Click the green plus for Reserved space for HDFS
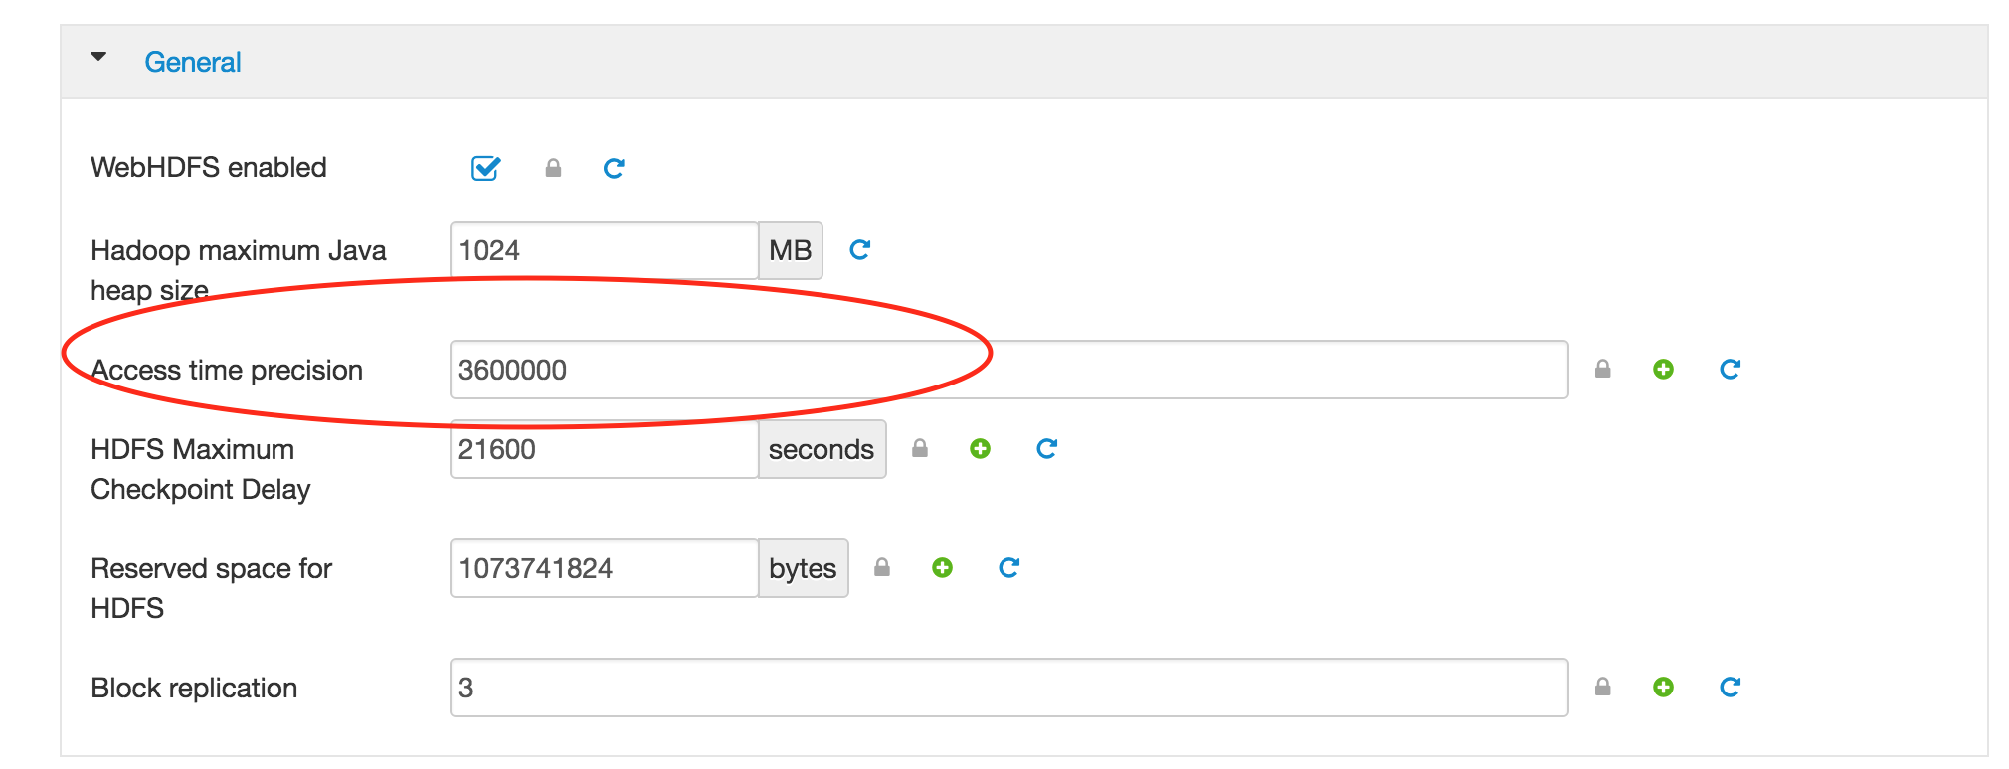Screen dimensions: 2009x769 [942, 567]
